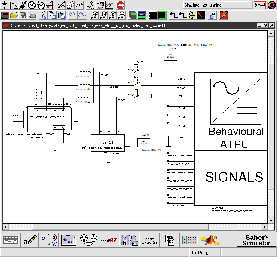Open Saber Sketch schematic editor icon
Viewport: 277px width, 257px height.
pyautogui.click(x=69, y=240)
